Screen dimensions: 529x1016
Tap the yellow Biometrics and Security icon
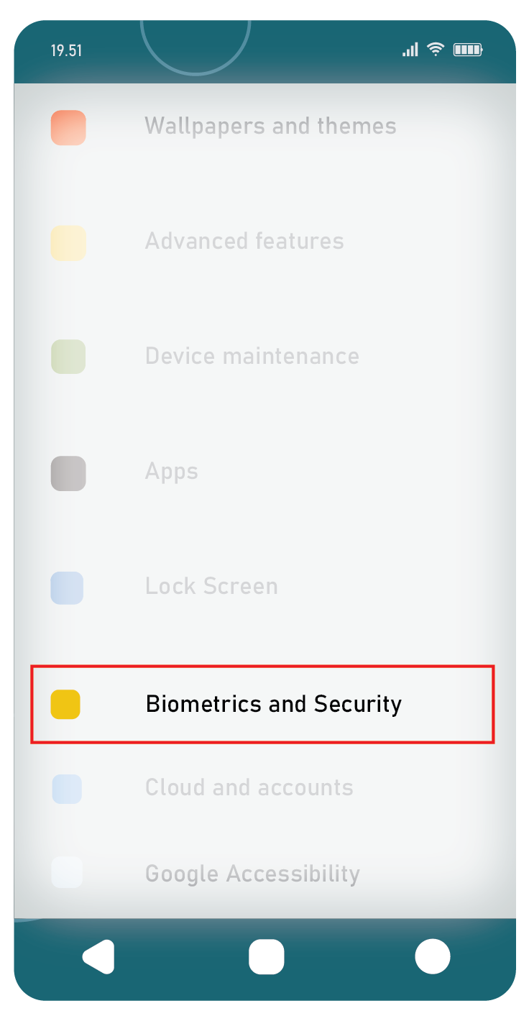pyautogui.click(x=65, y=704)
